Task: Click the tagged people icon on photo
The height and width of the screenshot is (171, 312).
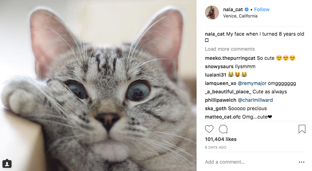Action: [x=7, y=163]
